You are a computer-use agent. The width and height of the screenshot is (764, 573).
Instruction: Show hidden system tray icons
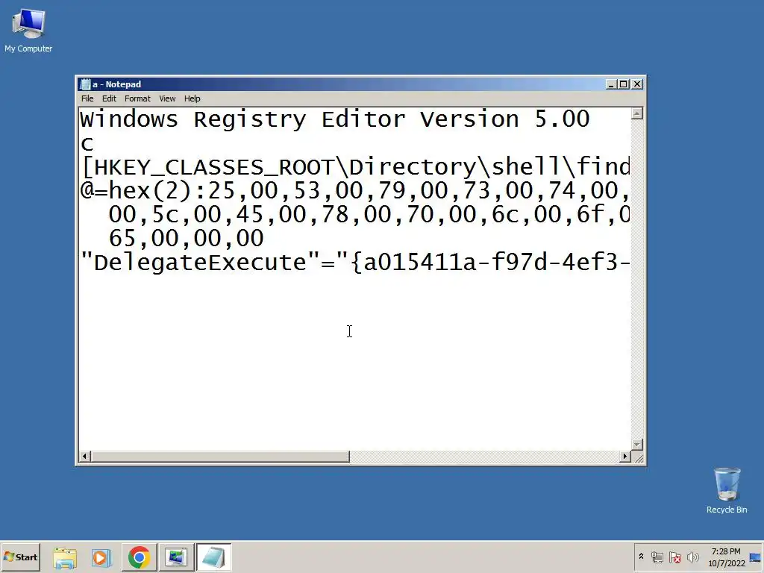pos(641,557)
